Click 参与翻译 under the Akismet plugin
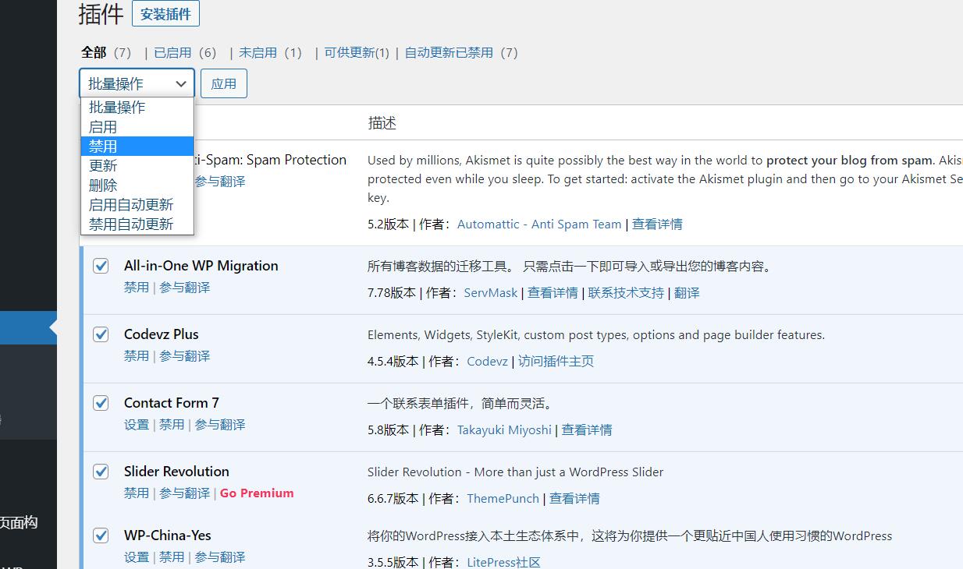This screenshot has width=963, height=569. (x=220, y=182)
